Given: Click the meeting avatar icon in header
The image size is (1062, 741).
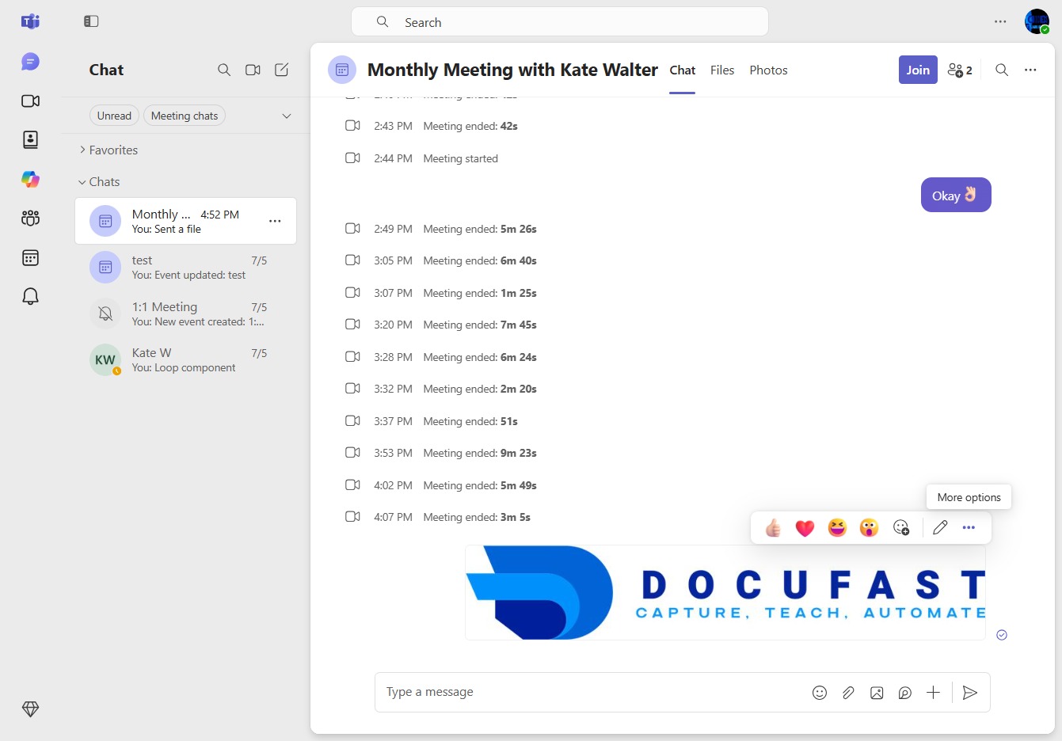Looking at the screenshot, I should pos(342,70).
